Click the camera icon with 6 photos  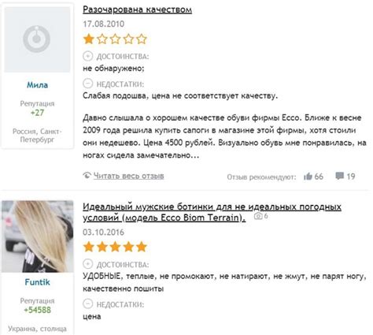[258, 216]
